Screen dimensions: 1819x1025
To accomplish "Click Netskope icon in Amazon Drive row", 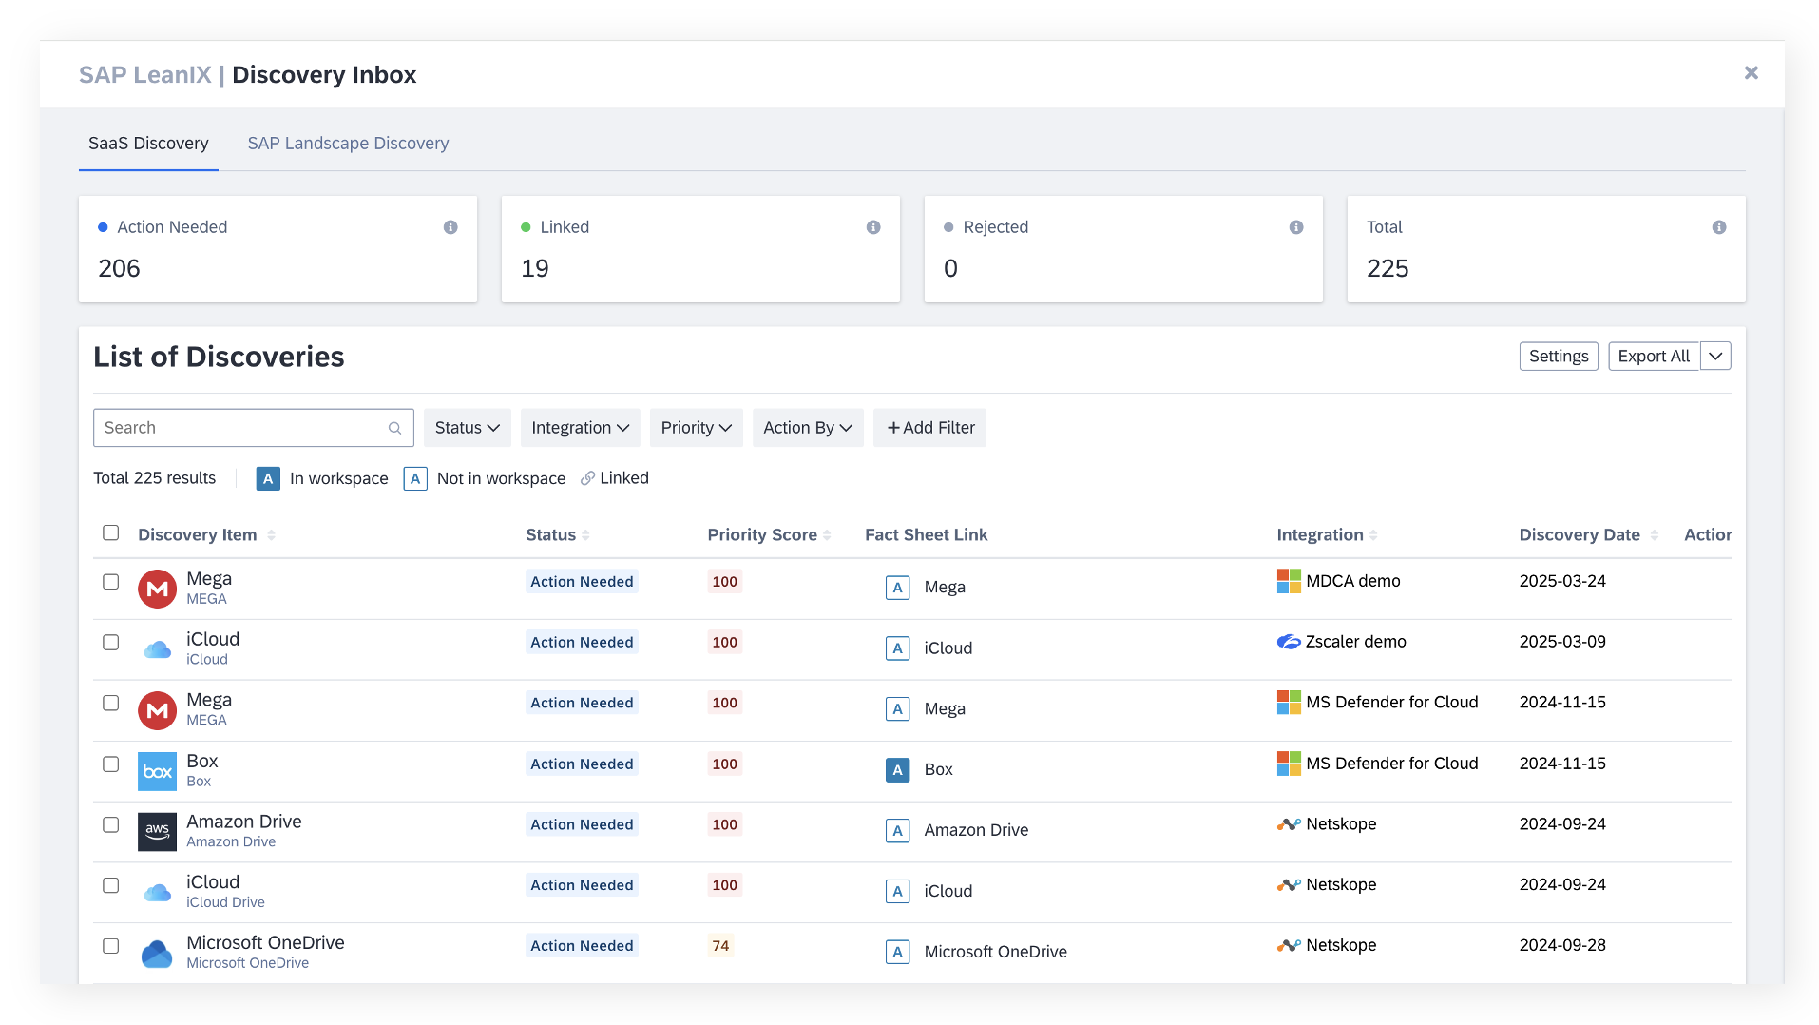I will pos(1289,824).
